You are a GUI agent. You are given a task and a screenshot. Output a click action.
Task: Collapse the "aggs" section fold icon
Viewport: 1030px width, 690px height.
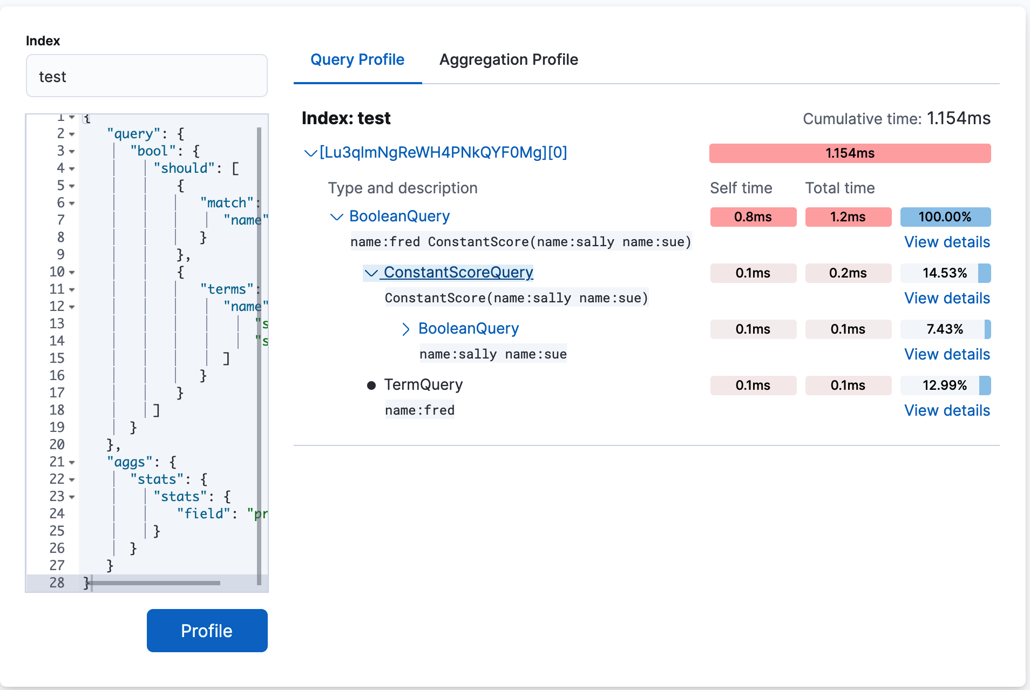tap(71, 462)
